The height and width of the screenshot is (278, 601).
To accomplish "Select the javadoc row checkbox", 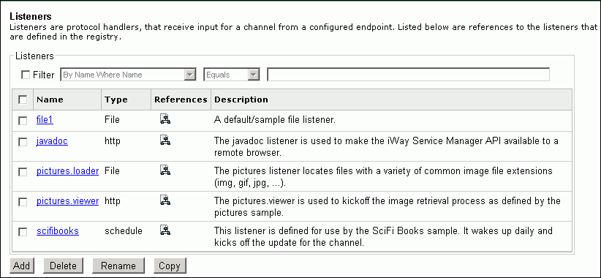I will point(23,142).
